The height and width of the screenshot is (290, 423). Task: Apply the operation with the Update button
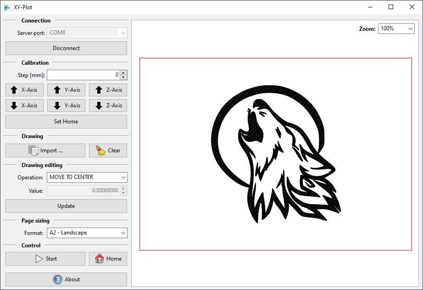click(66, 206)
